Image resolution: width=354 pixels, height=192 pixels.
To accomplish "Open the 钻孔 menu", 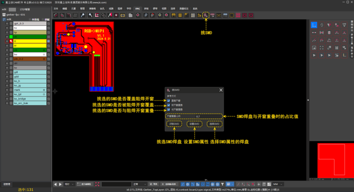I will (x=102, y=9).
